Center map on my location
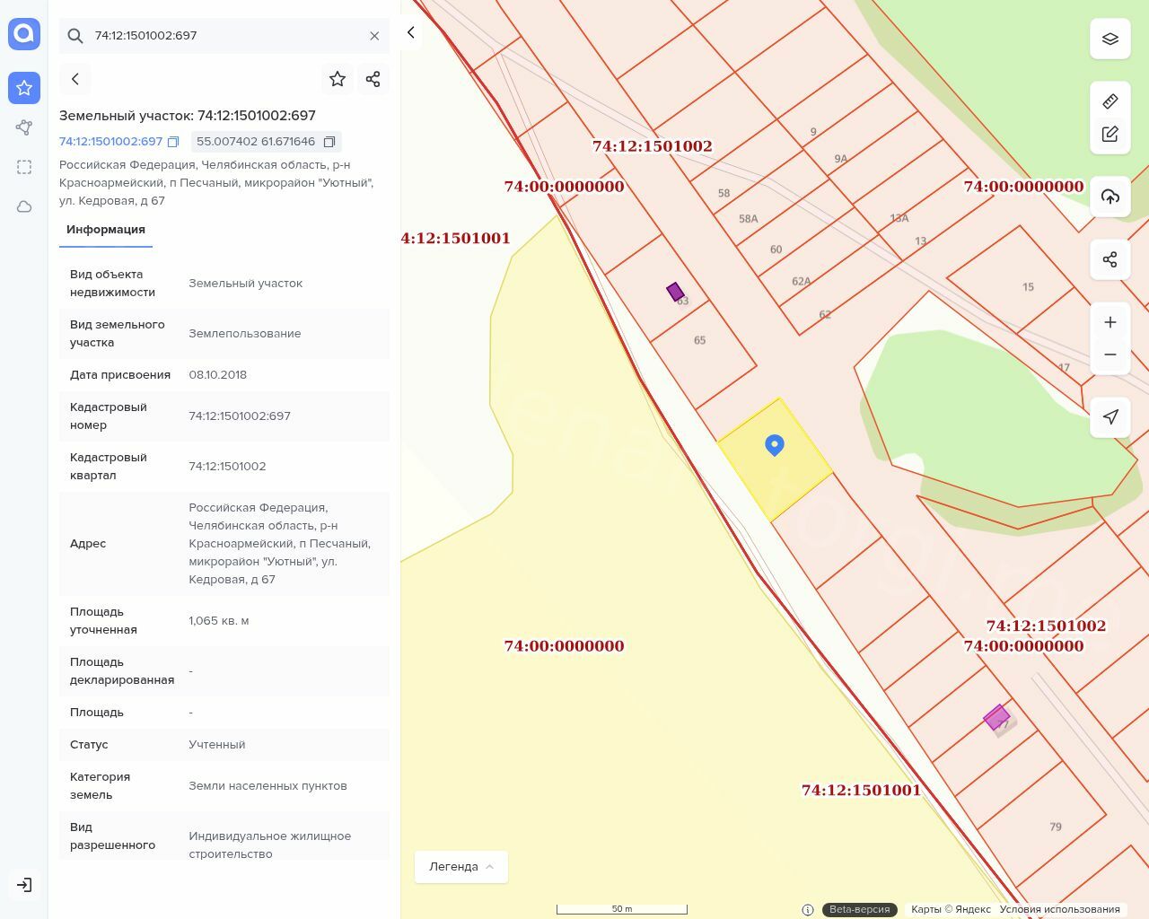This screenshot has height=919, width=1149. pyautogui.click(x=1110, y=417)
